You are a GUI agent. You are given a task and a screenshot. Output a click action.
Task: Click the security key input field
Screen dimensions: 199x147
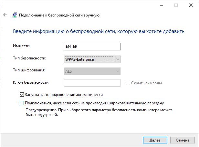pyautogui.click(x=92, y=83)
